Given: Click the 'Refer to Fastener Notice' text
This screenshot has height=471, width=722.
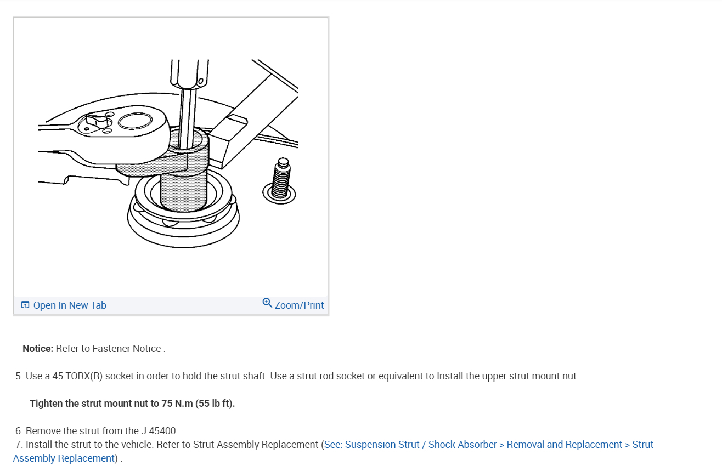Looking at the screenshot, I should pos(109,349).
